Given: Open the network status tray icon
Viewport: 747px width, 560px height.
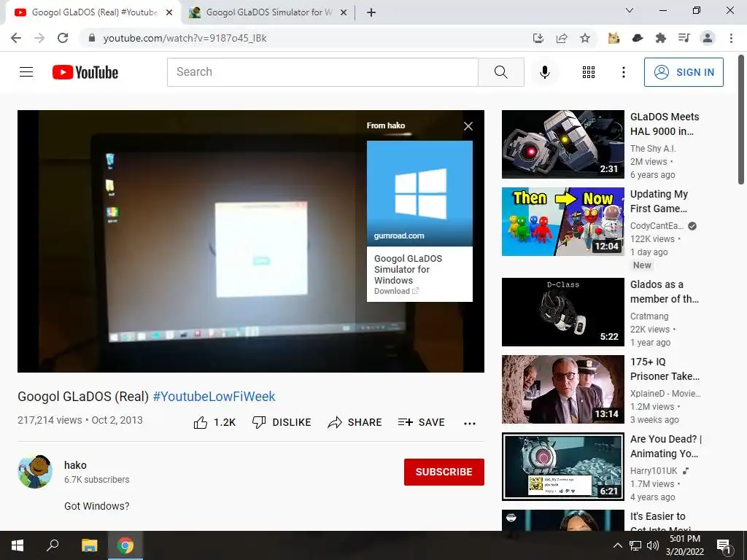Looking at the screenshot, I should (x=635, y=545).
